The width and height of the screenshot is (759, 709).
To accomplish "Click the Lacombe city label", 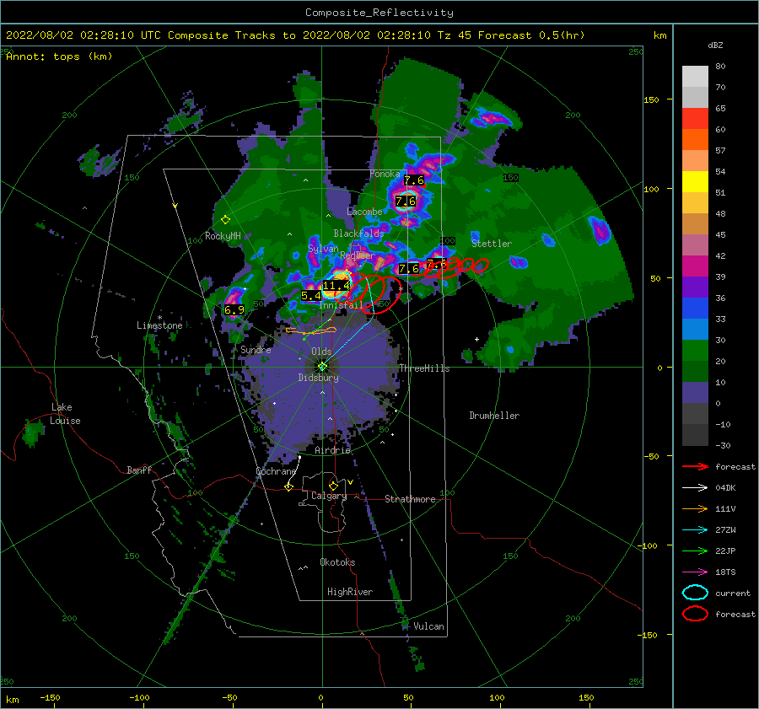I will pos(364,212).
